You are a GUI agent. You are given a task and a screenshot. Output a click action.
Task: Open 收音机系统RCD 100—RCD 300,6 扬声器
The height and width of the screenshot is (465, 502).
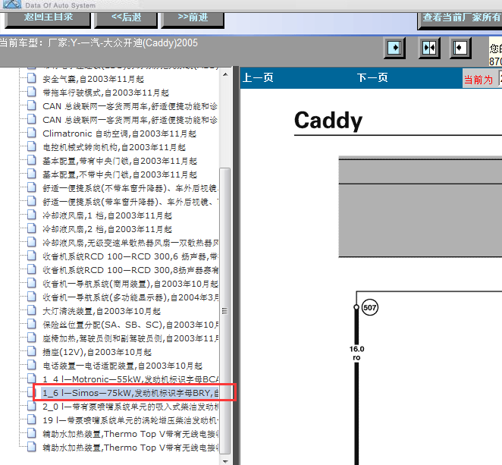pos(130,256)
